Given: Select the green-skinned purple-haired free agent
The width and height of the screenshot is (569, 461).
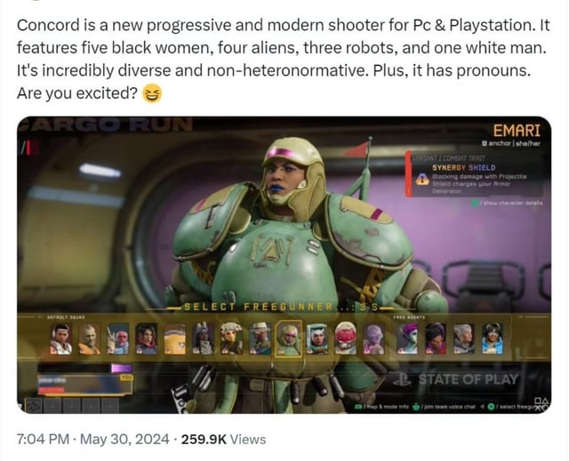Looking at the screenshot, I should (x=407, y=338).
